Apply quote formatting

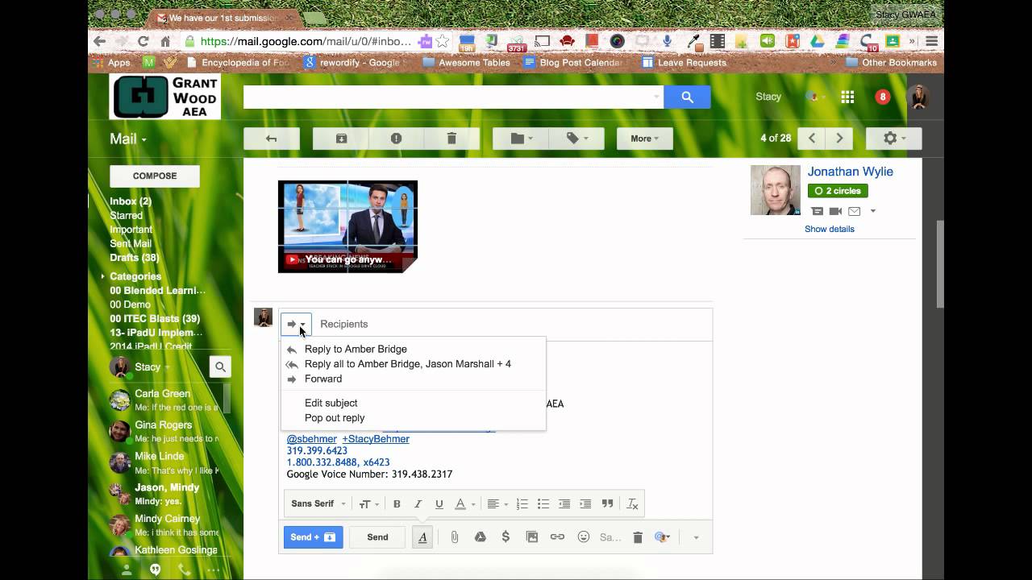coord(607,504)
